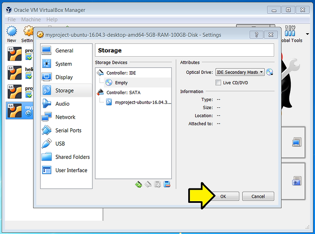Choose optical disk file via disc icon
315x234 pixels.
269,72
